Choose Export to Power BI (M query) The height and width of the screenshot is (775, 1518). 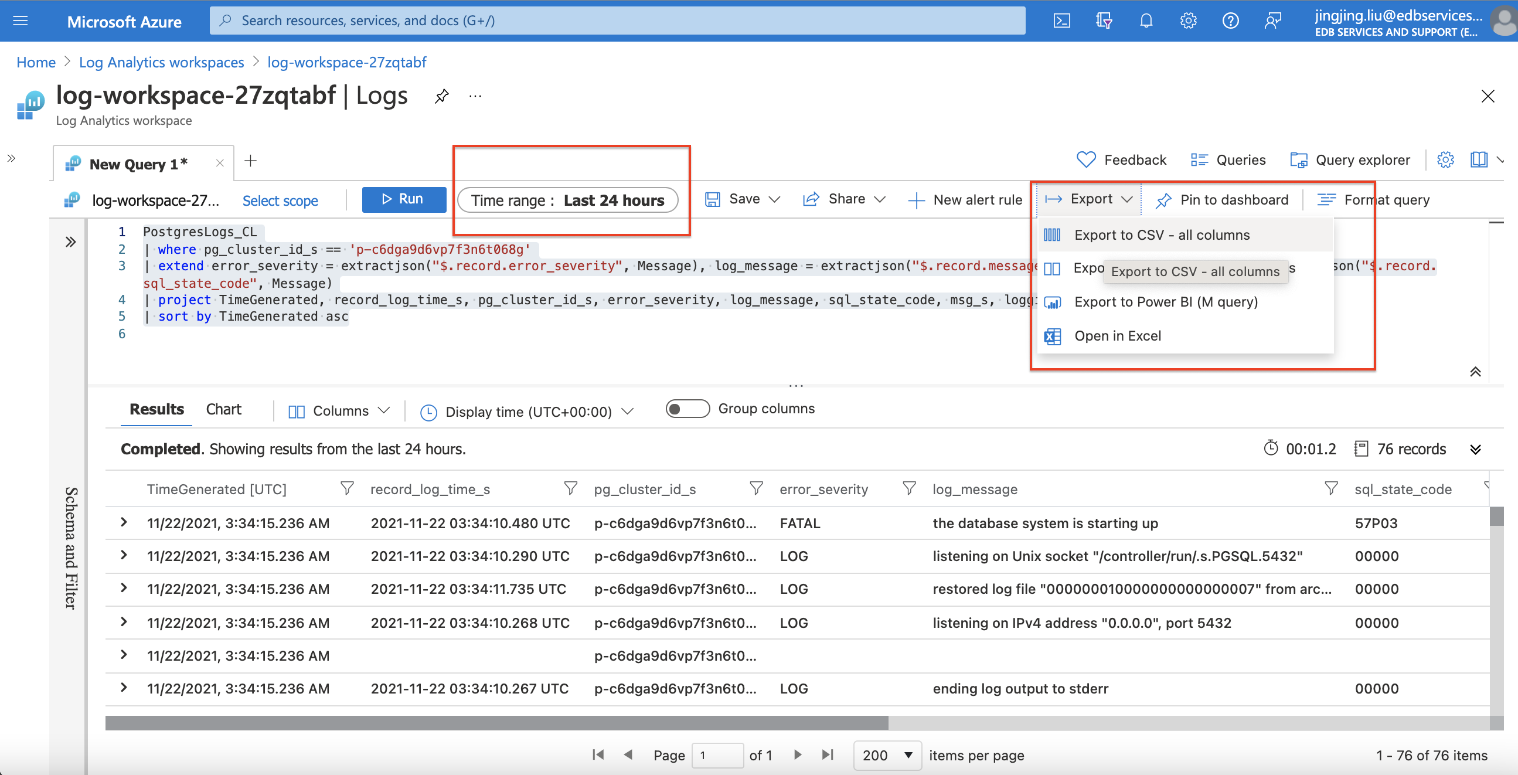coord(1185,302)
